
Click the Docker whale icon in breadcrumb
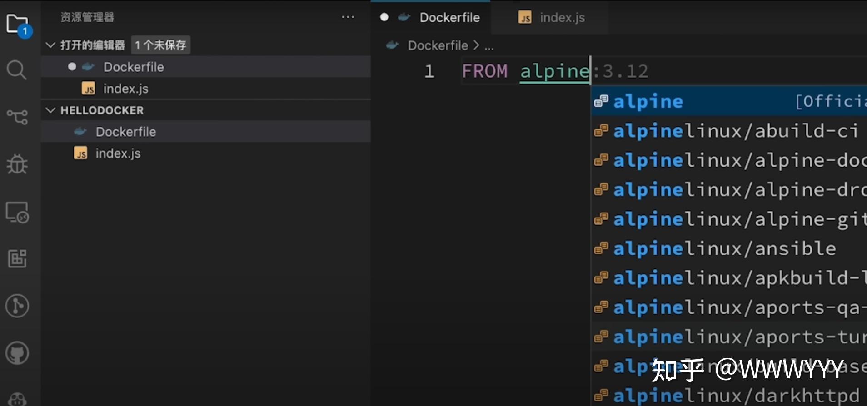click(392, 45)
